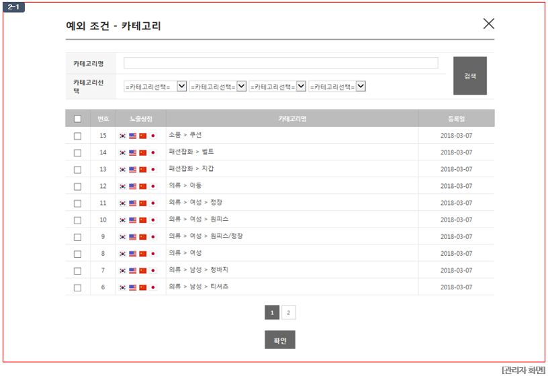Toggle the select-all checkbox in table header

click(x=77, y=119)
